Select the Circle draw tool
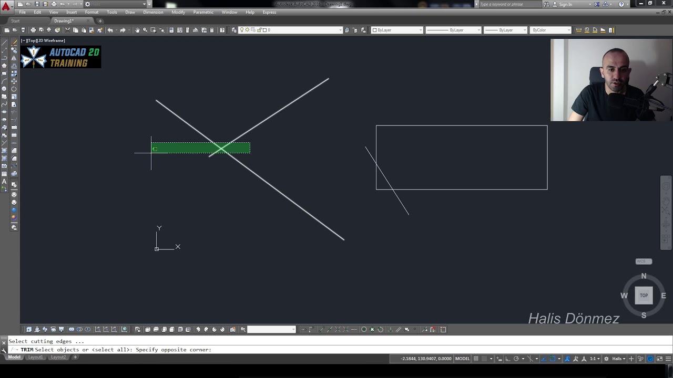The height and width of the screenshot is (378, 673). coord(4,89)
